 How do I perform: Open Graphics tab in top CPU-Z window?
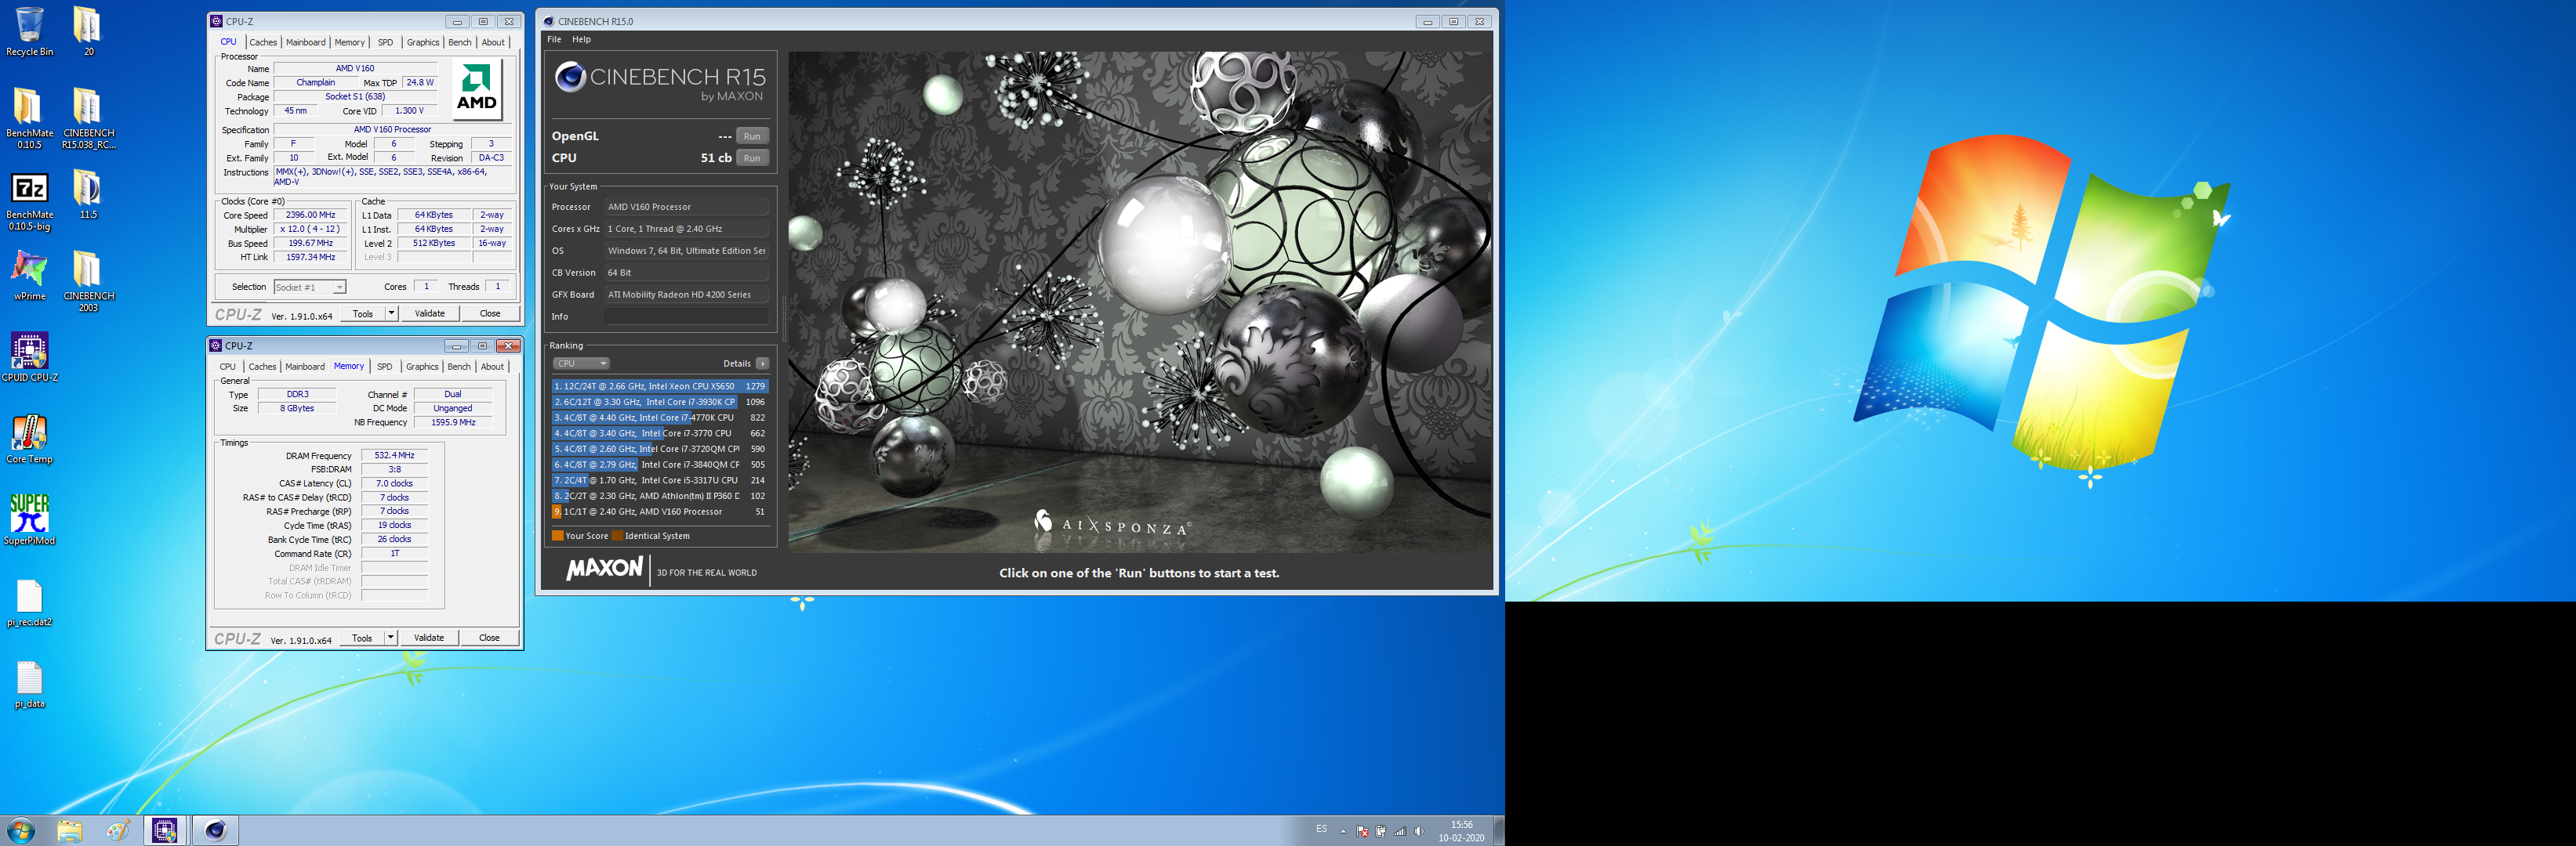pyautogui.click(x=422, y=42)
